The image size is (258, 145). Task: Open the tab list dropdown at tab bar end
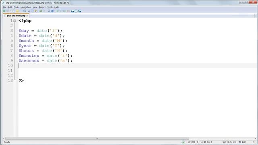pyautogui.click(x=256, y=16)
